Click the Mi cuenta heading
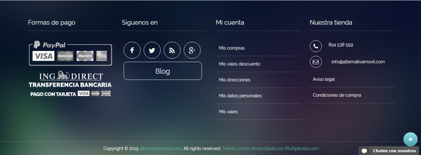 230,23
